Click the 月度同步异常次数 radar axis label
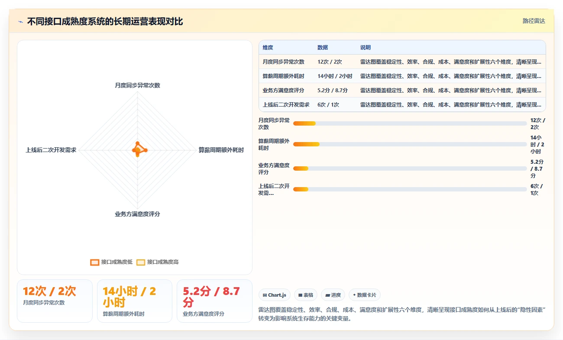 click(x=137, y=85)
